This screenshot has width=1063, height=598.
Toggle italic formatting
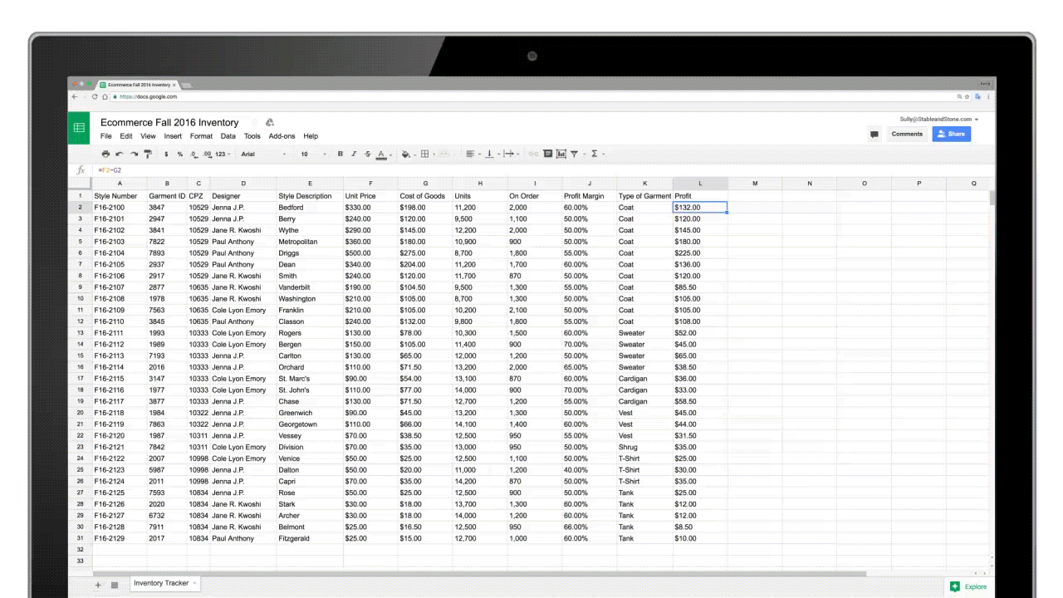354,154
